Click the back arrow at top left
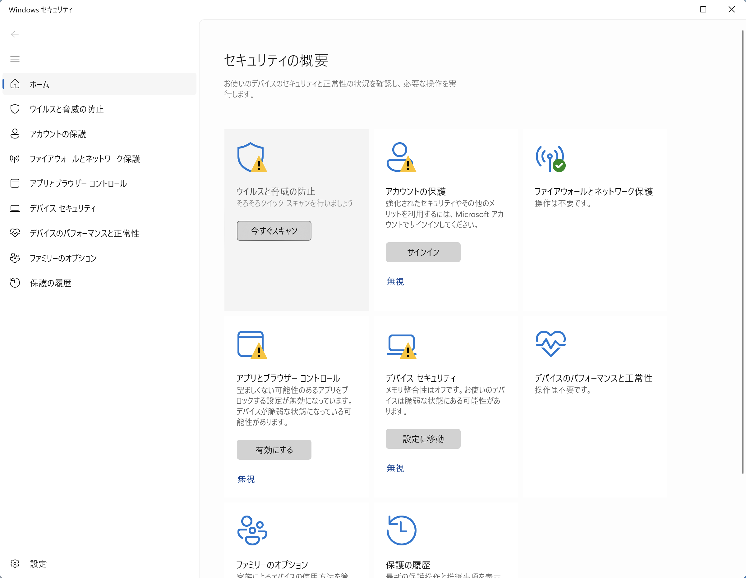This screenshot has width=746, height=578. (x=15, y=34)
